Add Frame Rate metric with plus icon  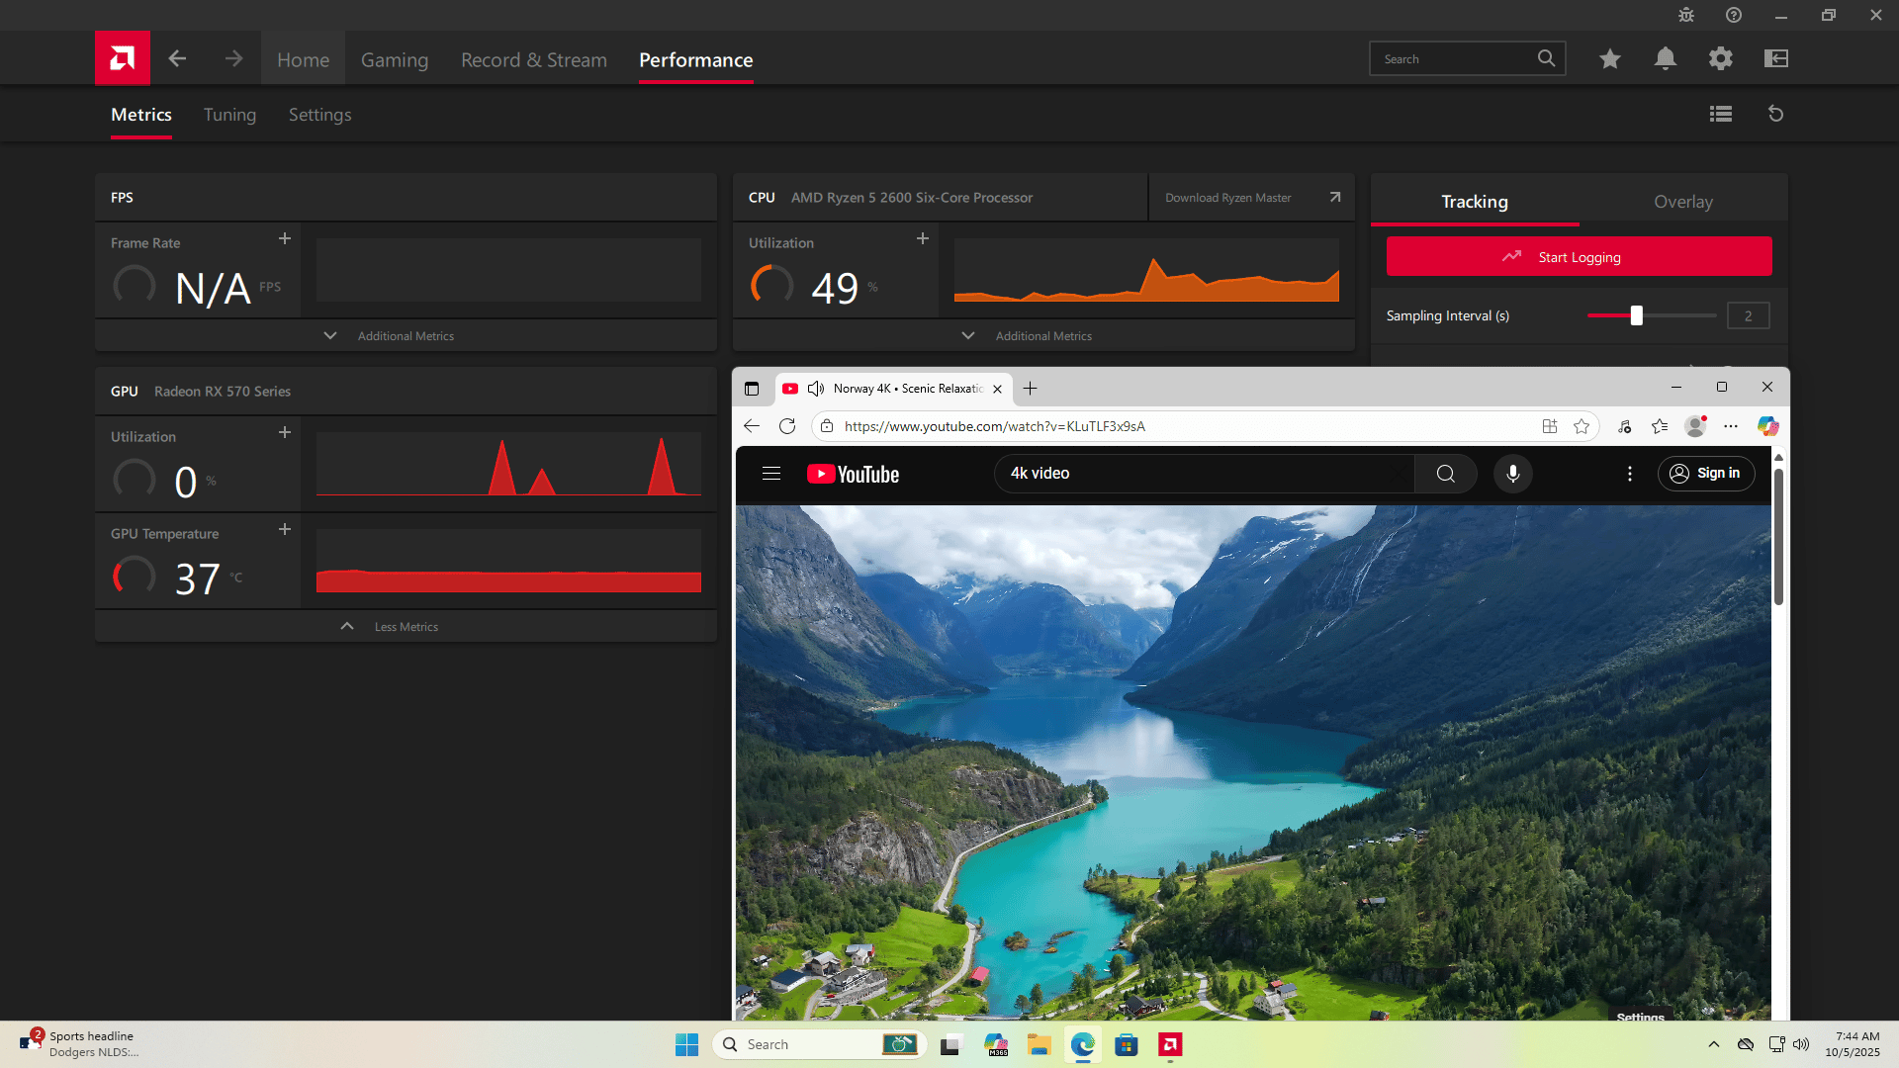click(x=285, y=238)
